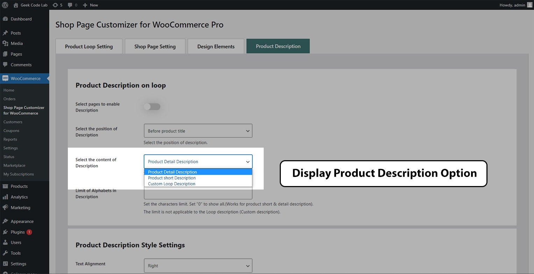Select the Product Description tab
This screenshot has width=534, height=274.
pyautogui.click(x=278, y=46)
